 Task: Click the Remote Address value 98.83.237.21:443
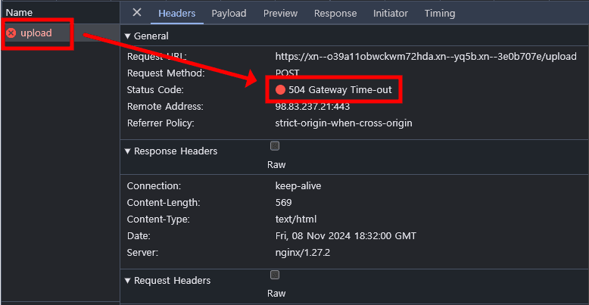313,107
